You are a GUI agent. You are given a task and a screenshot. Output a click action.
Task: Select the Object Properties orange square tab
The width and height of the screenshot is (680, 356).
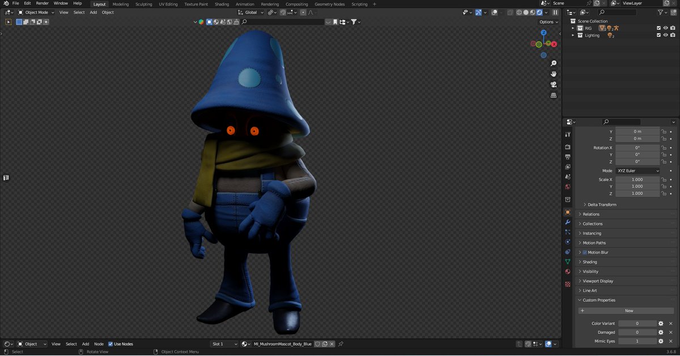tap(567, 212)
